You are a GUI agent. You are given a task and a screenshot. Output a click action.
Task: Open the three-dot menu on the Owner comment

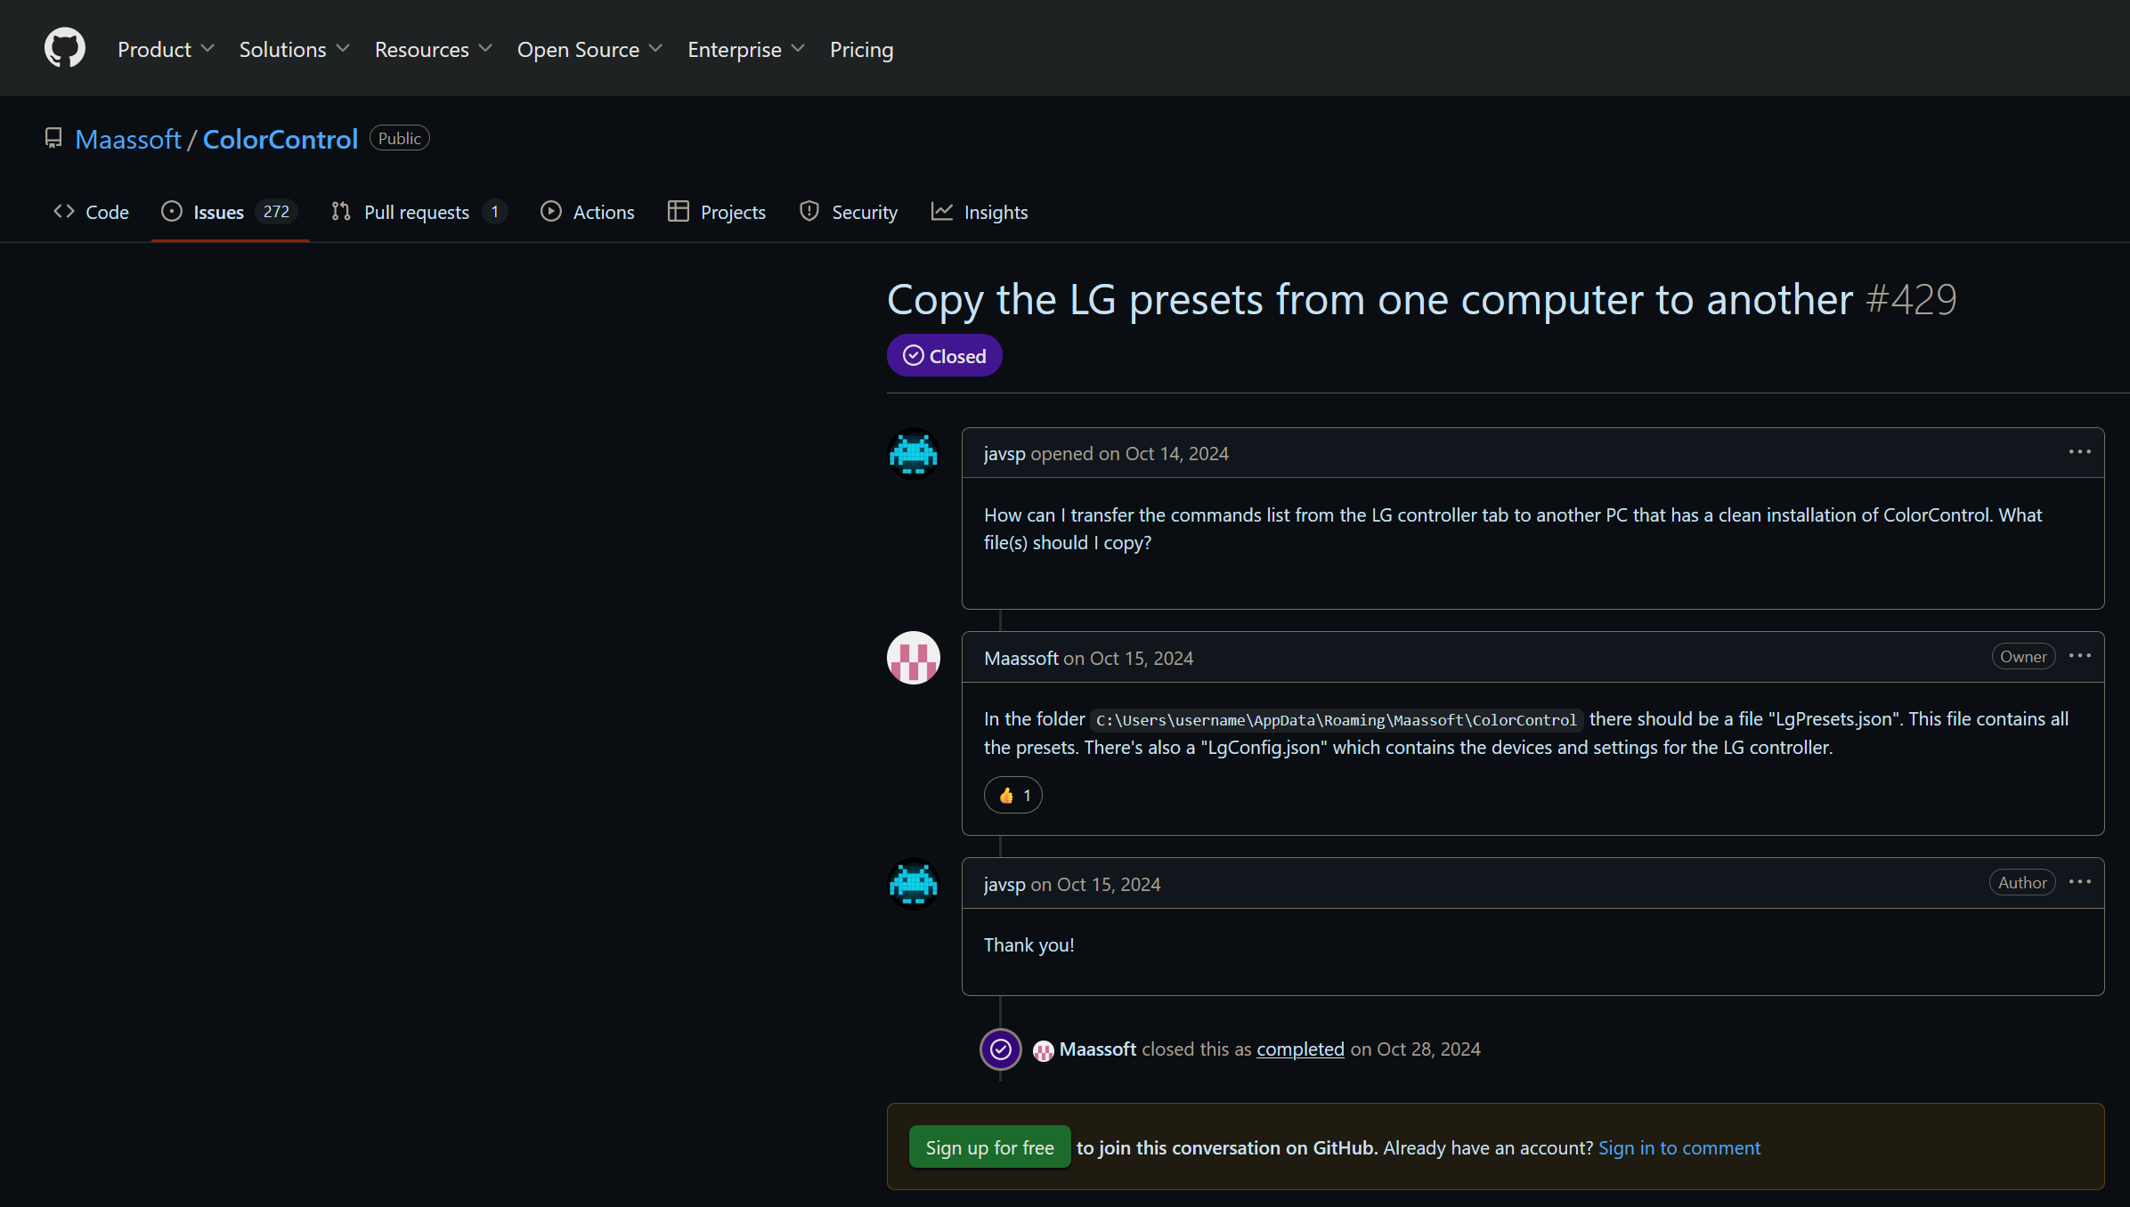pos(2079,656)
